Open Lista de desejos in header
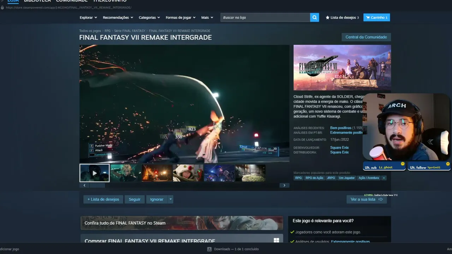Viewport: 452px width, 254px height. tap(342, 17)
